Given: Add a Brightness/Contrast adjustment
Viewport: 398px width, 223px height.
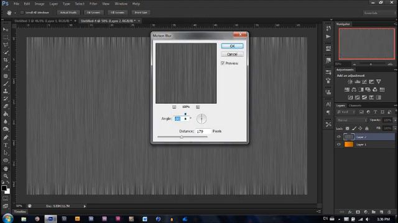Looking at the screenshot, I should pos(350,82).
